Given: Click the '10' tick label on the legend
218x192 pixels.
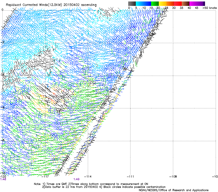Looking at the screenshot, I should click(x=144, y=8).
